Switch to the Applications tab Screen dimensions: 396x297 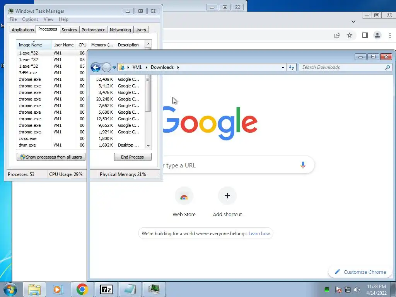tap(23, 30)
